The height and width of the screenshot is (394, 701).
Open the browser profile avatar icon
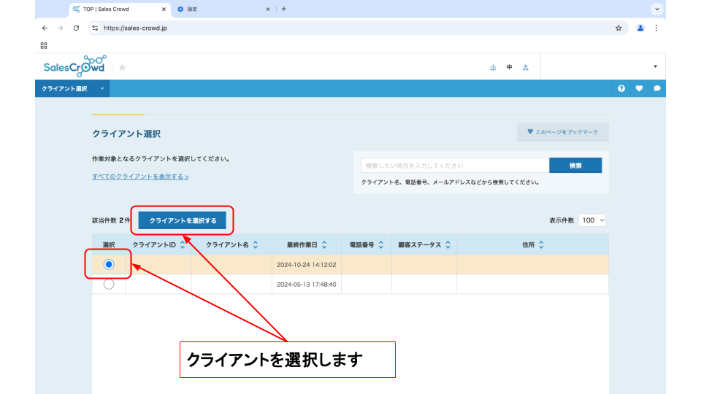point(640,28)
